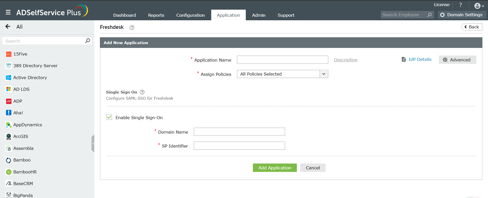488x198 pixels.
Task: Click the Domain Name input field
Action: coord(239,132)
